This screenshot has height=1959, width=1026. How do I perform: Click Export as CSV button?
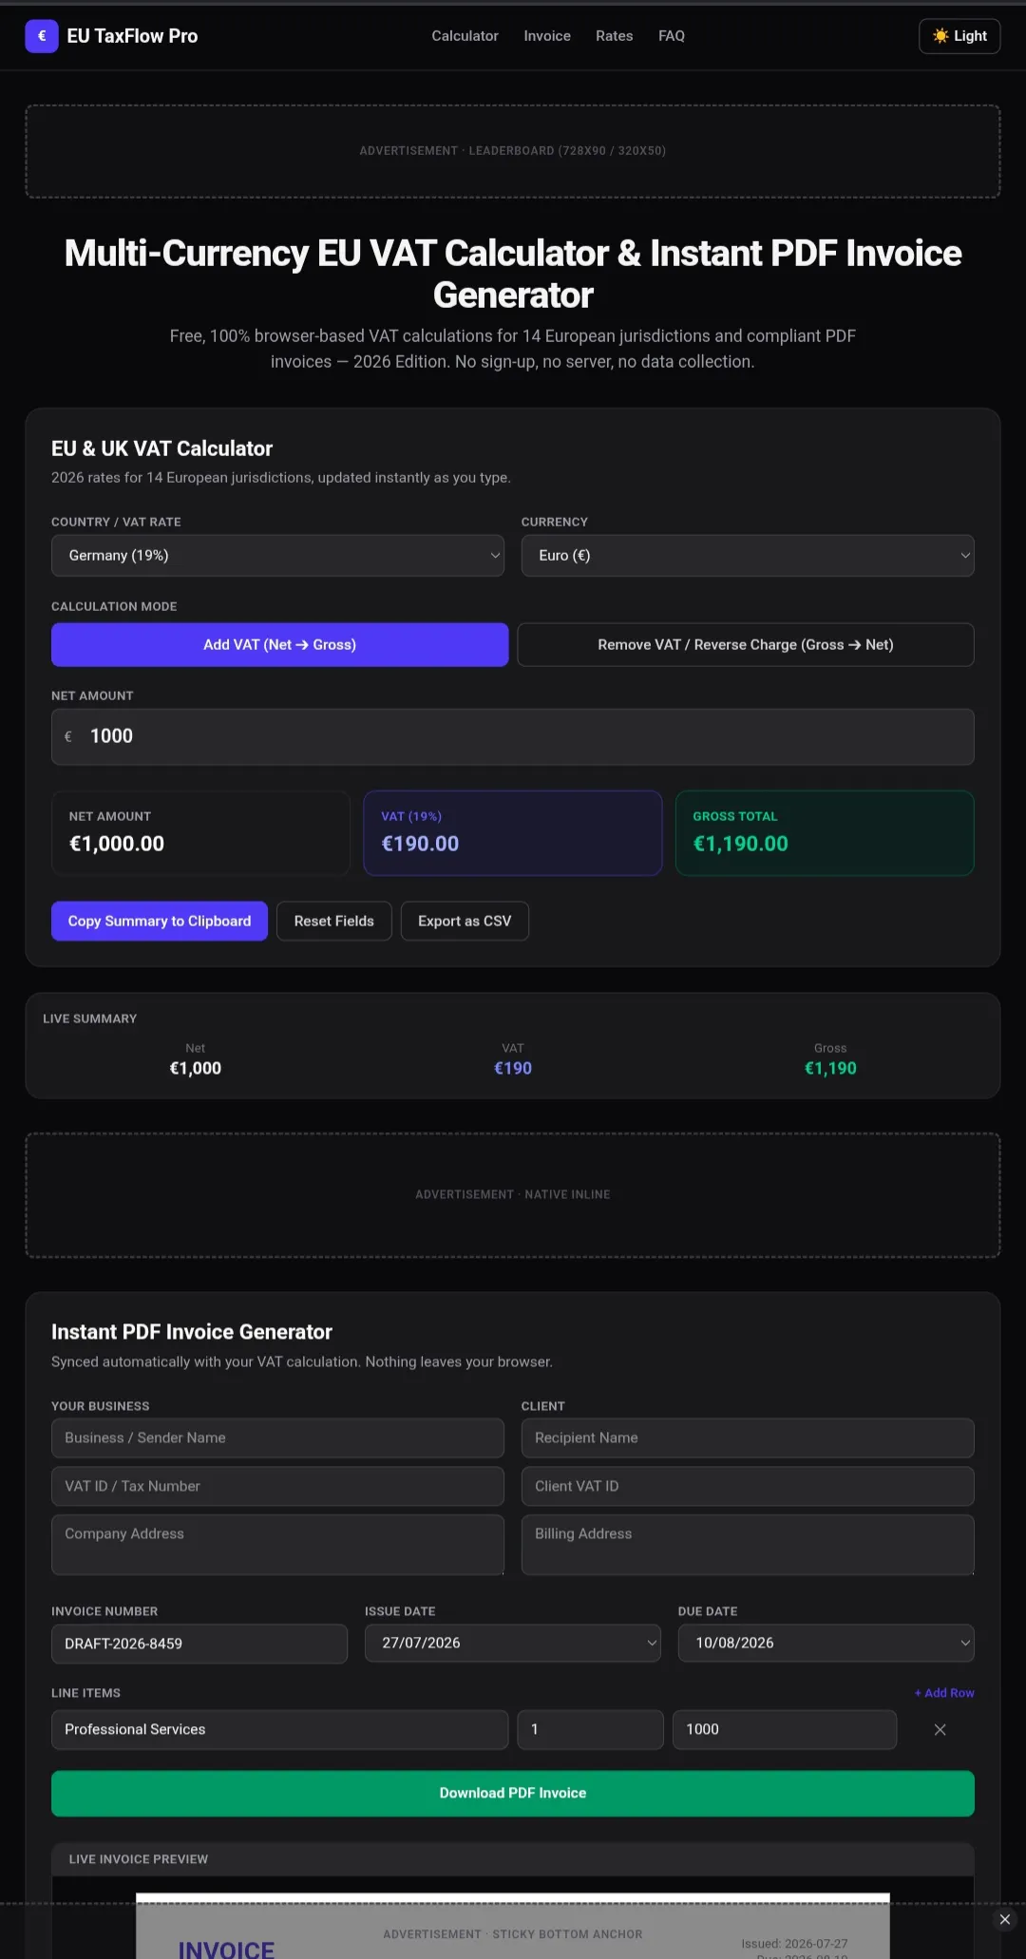[465, 921]
